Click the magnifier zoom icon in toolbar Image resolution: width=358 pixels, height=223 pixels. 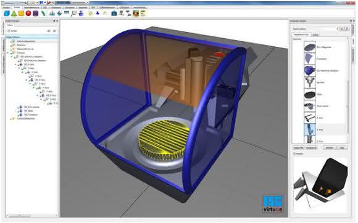(x=73, y=14)
